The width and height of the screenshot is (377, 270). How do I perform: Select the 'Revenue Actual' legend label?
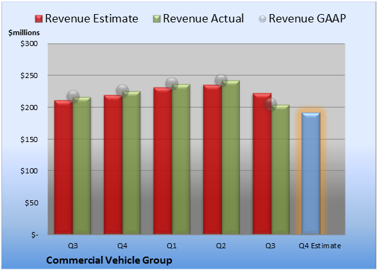click(x=203, y=19)
